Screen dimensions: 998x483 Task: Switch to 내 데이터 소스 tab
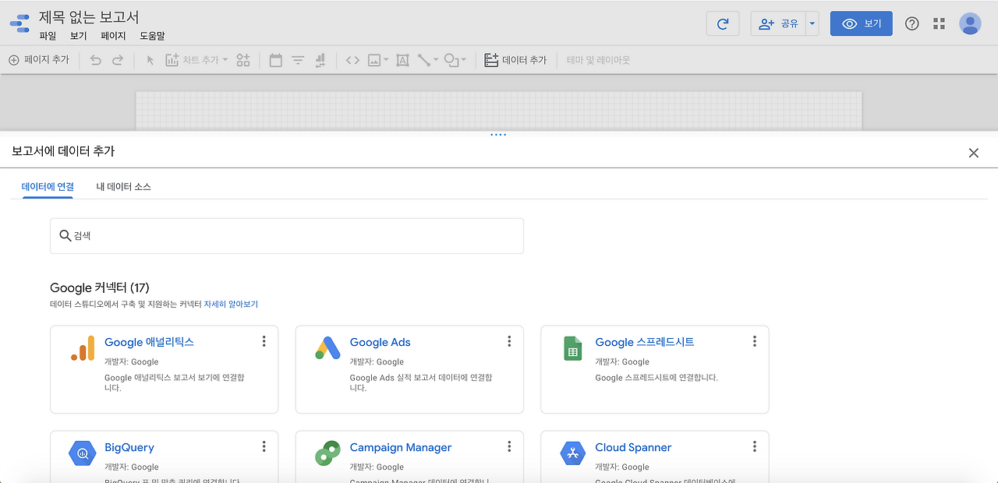point(124,187)
